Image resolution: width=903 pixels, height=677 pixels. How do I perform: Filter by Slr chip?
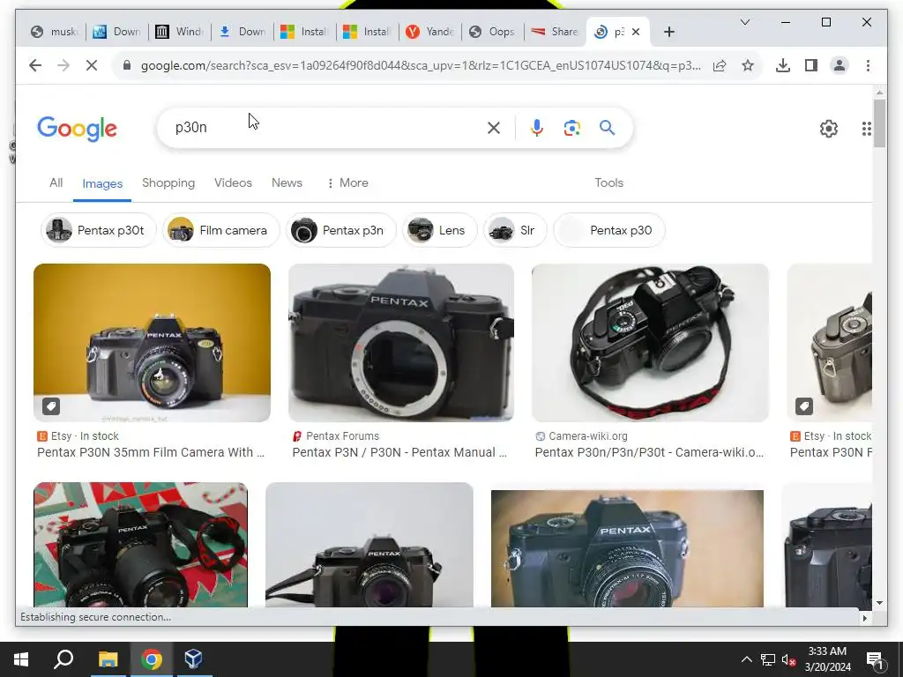tap(515, 230)
